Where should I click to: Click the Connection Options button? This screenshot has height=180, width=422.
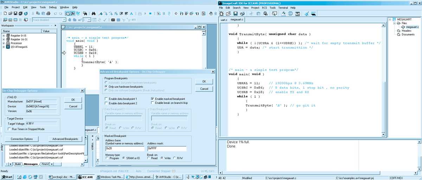22,139
